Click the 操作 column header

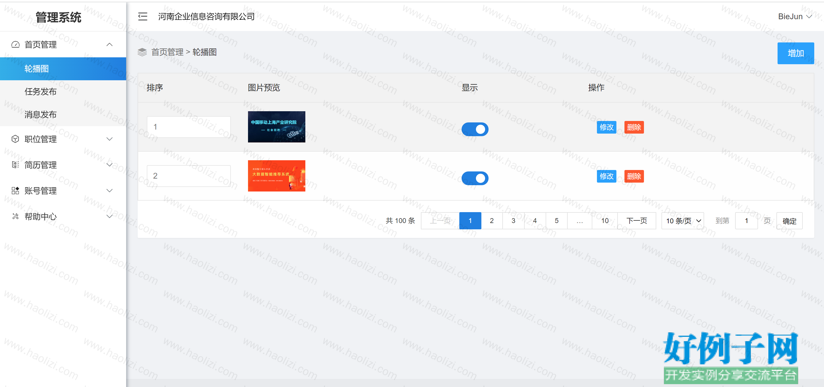[596, 88]
